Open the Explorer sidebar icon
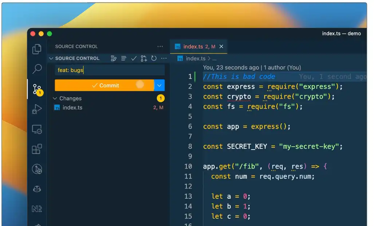 (x=37, y=48)
